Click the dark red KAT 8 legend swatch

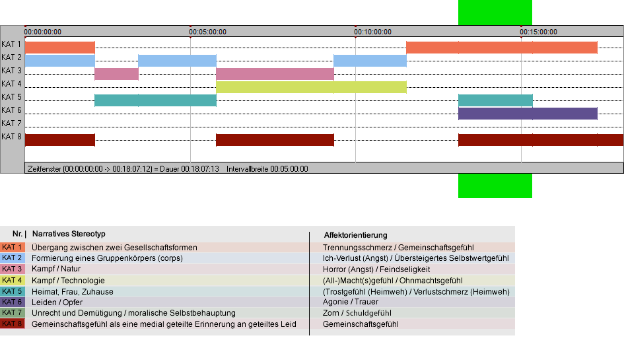pyautogui.click(x=13, y=324)
